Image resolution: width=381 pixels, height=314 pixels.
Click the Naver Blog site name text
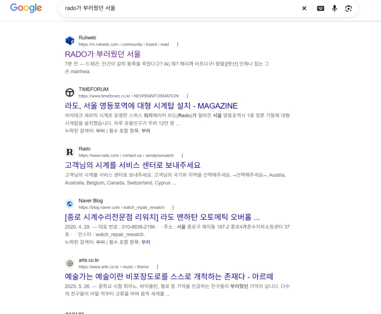(x=91, y=201)
